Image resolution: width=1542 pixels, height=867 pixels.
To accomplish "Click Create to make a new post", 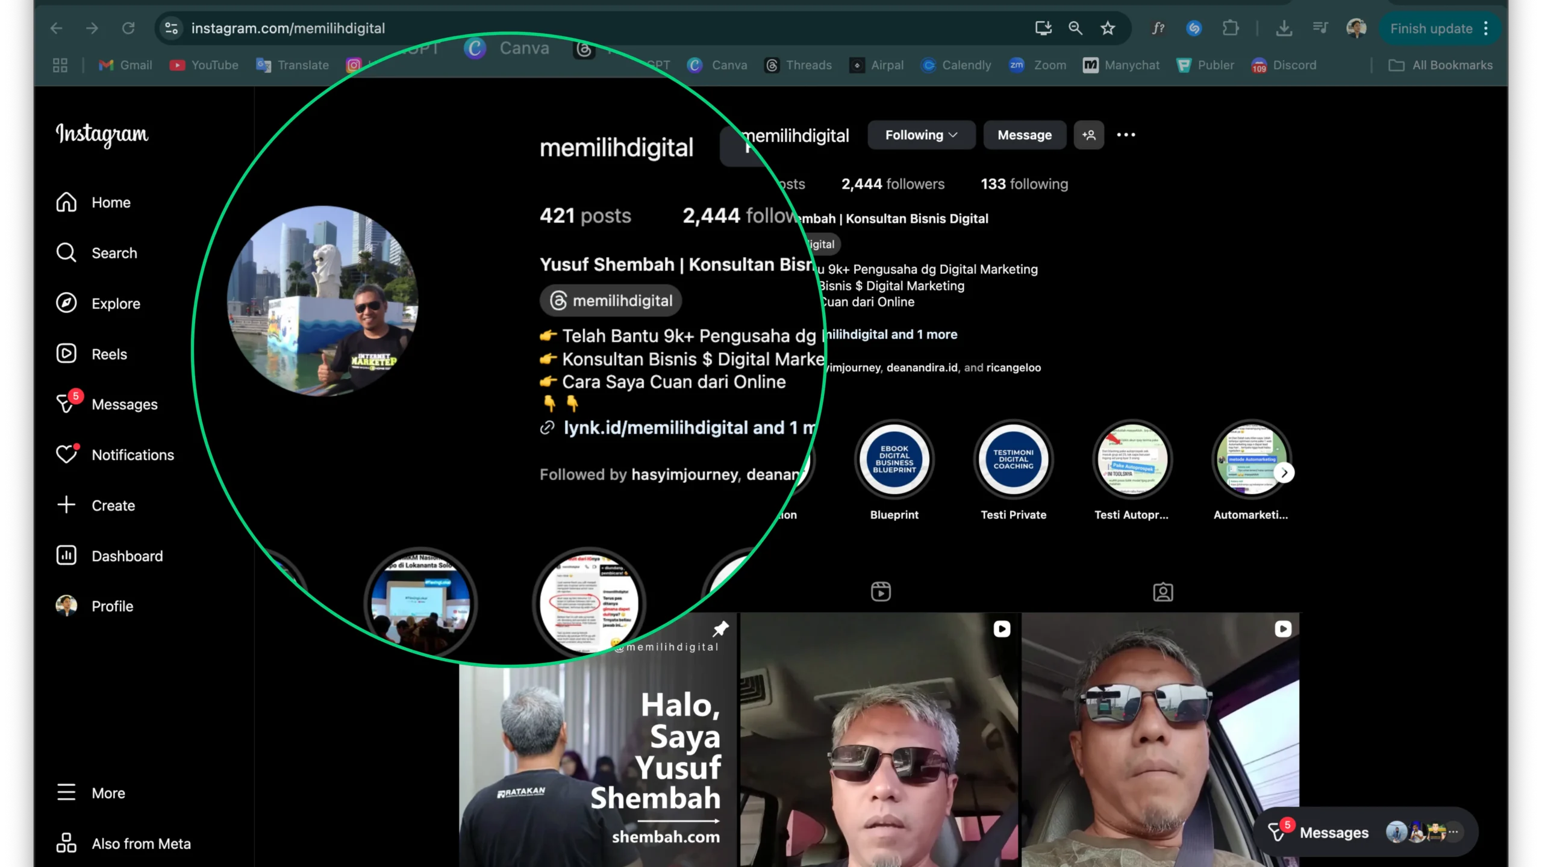I will click(x=96, y=505).
